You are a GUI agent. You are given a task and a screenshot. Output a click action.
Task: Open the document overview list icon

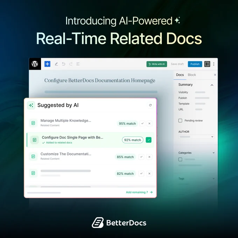tap(78, 64)
